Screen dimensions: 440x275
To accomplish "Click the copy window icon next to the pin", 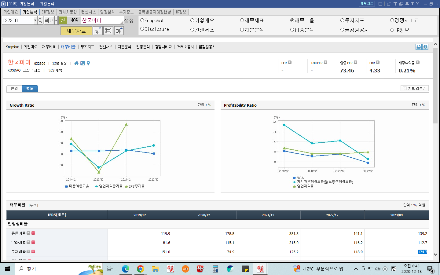I will point(401,4).
